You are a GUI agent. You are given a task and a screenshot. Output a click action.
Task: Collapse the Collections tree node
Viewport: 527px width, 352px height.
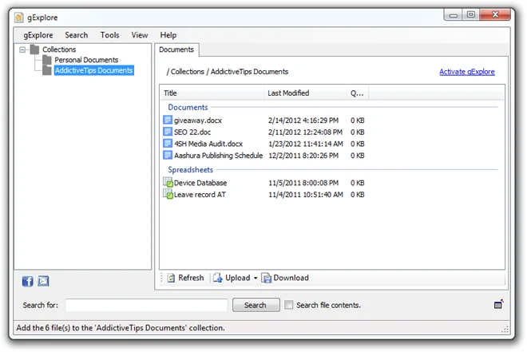pyautogui.click(x=22, y=49)
